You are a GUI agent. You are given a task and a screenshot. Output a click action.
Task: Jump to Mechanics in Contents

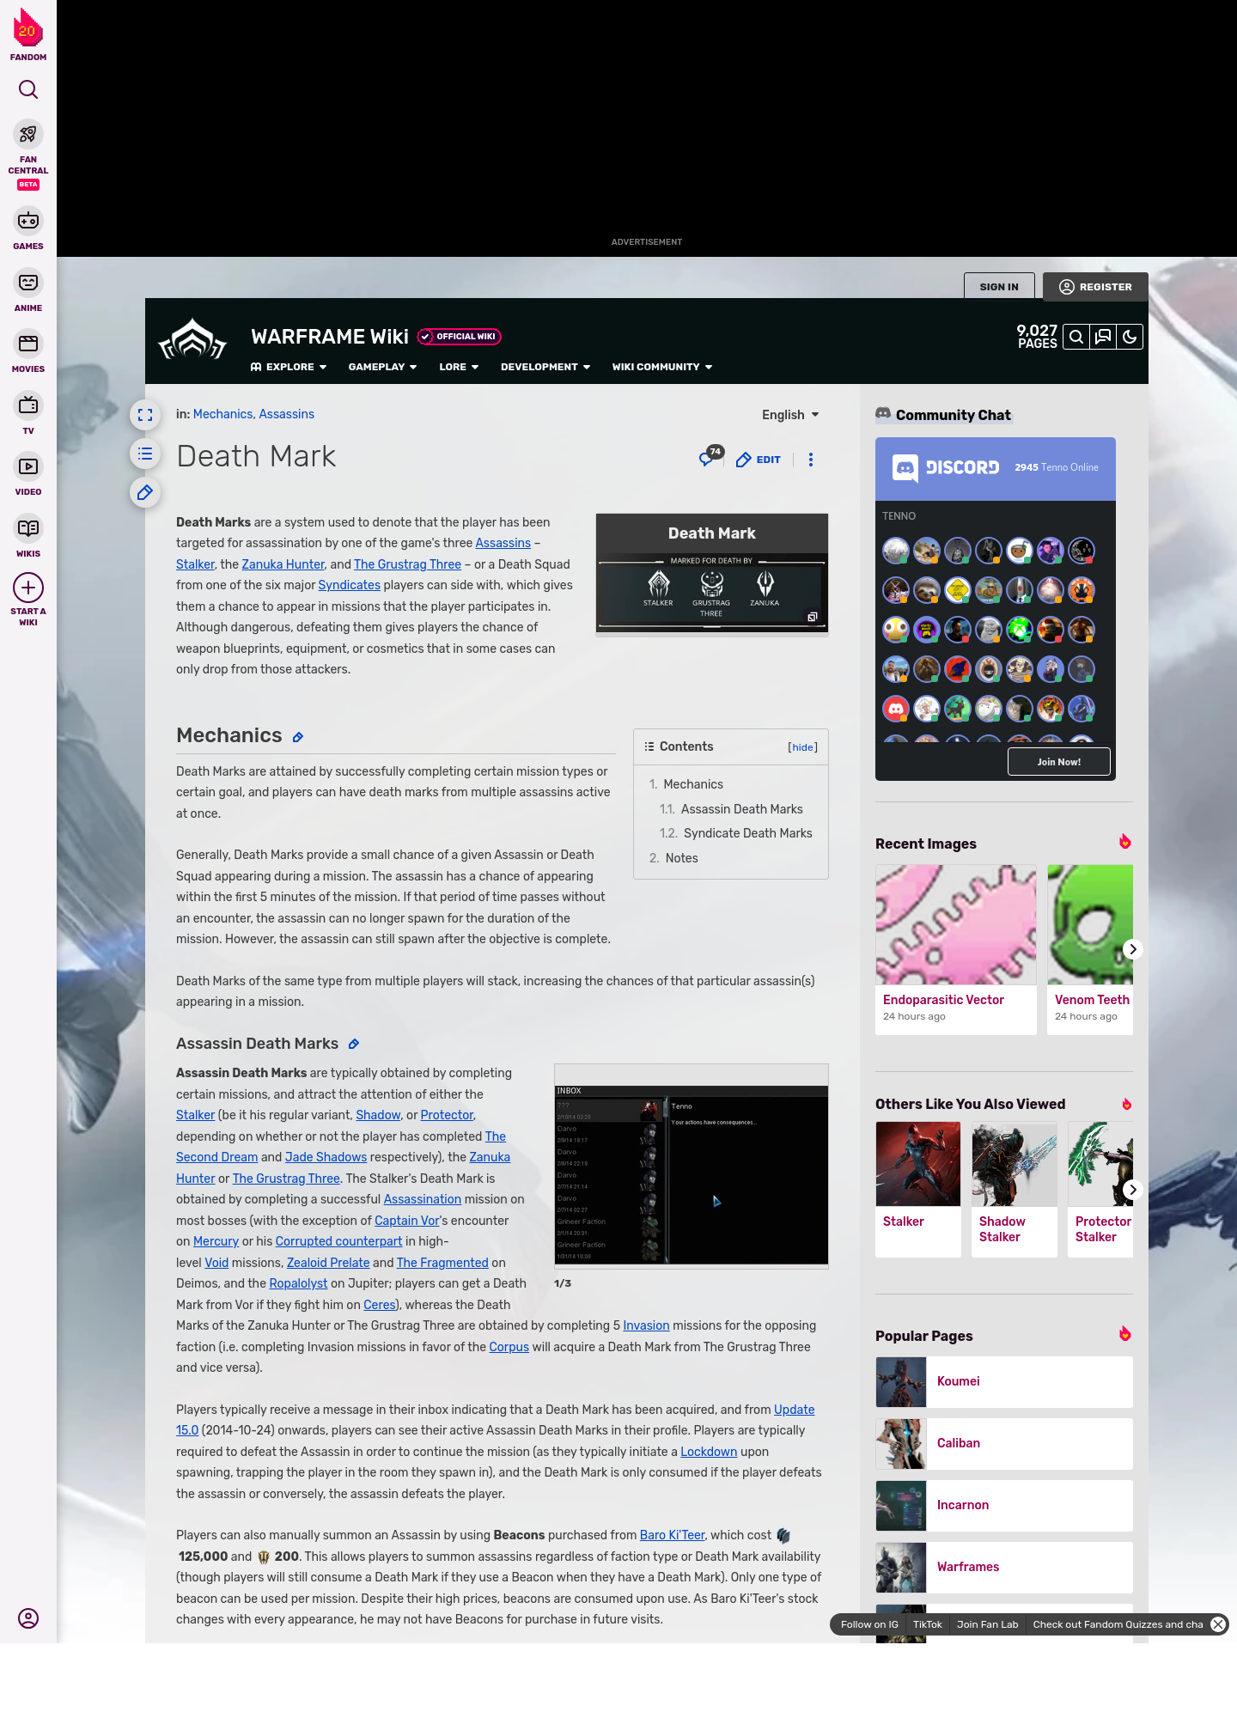click(686, 784)
